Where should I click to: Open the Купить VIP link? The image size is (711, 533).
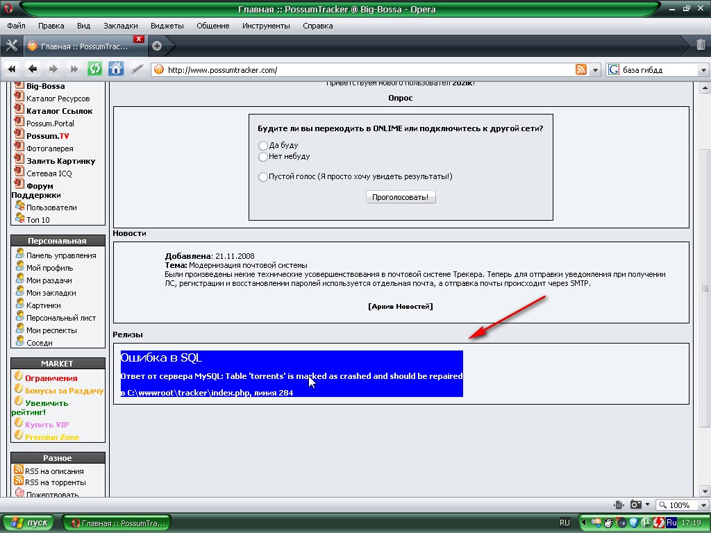point(47,425)
